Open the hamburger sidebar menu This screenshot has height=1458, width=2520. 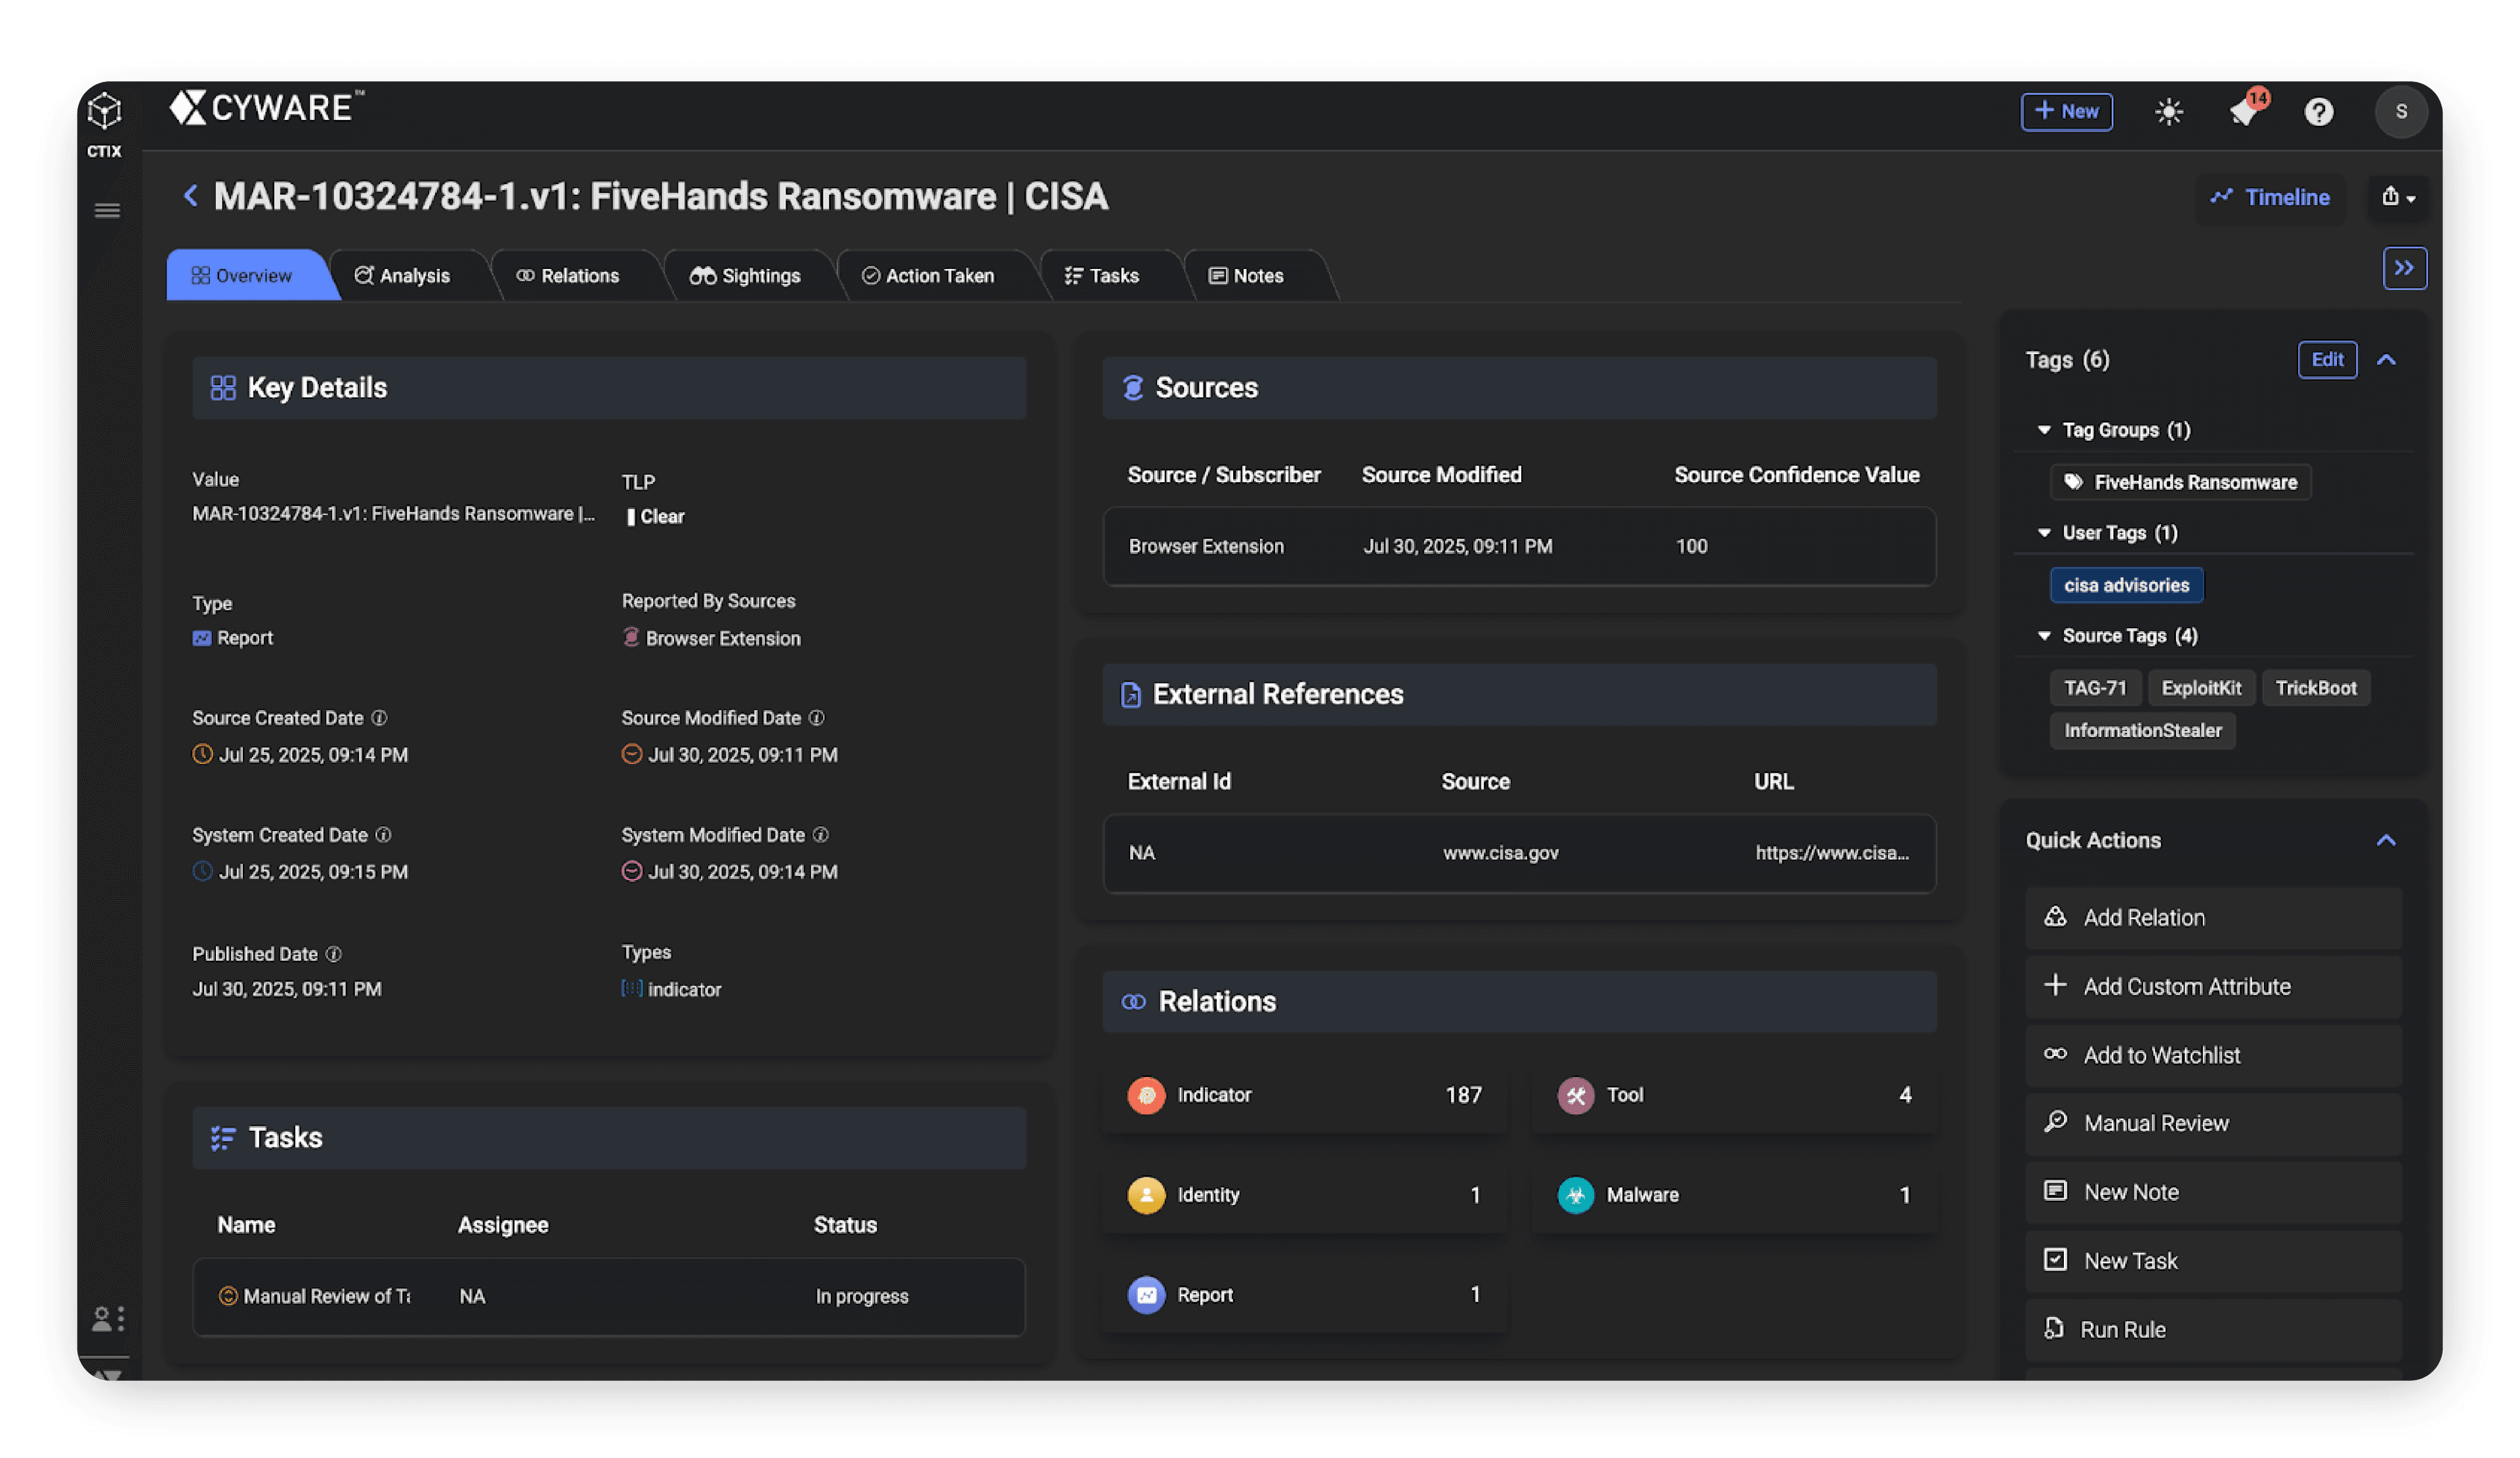click(107, 211)
